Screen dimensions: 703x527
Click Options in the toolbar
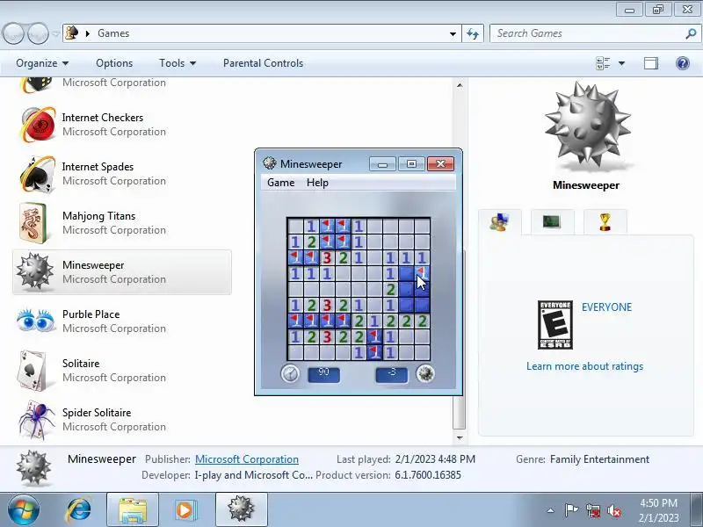pyautogui.click(x=114, y=63)
